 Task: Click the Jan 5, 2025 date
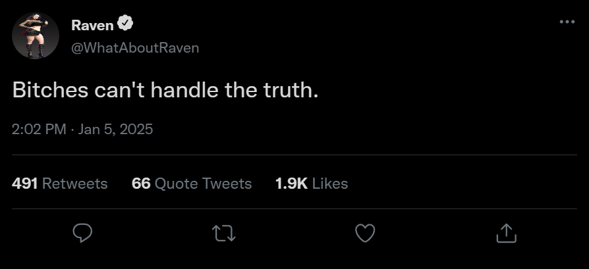coord(115,130)
